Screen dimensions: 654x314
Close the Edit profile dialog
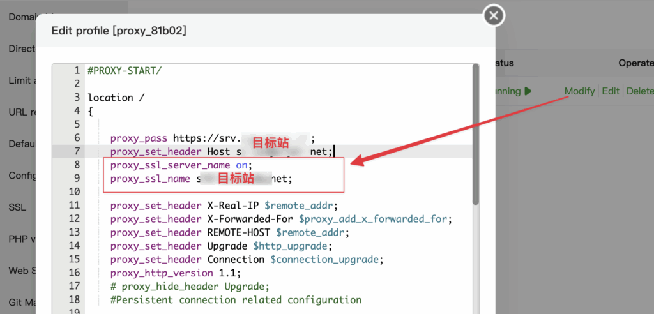494,16
